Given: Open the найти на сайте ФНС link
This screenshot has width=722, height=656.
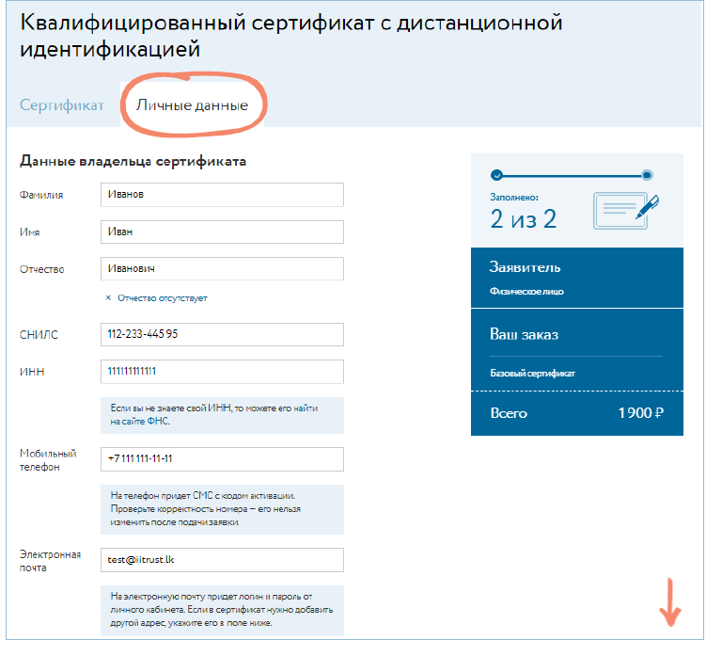Looking at the screenshot, I should (213, 415).
